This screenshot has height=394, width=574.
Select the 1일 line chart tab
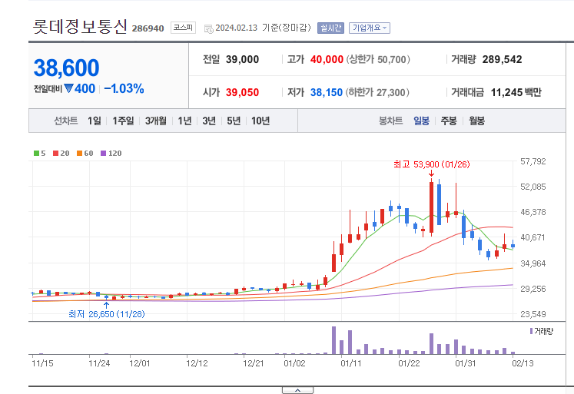click(x=94, y=121)
